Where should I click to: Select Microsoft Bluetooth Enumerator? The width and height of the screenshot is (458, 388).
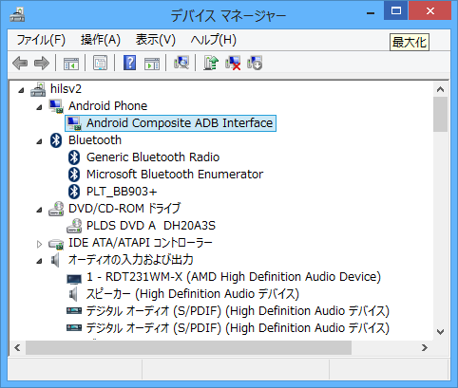175,175
